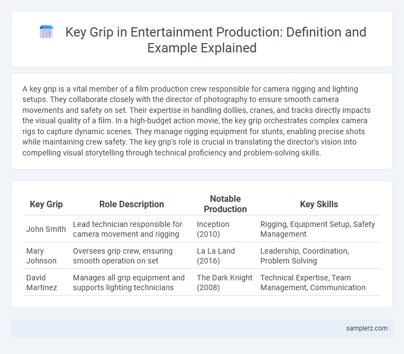Click 'Technical Expertise, Team Management, Communication' cell

tap(319, 283)
